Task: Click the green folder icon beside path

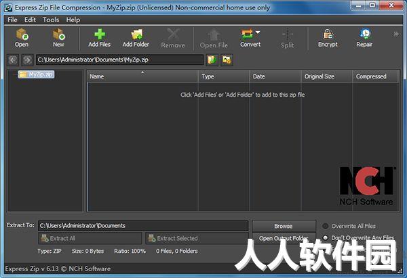Action: point(212,60)
